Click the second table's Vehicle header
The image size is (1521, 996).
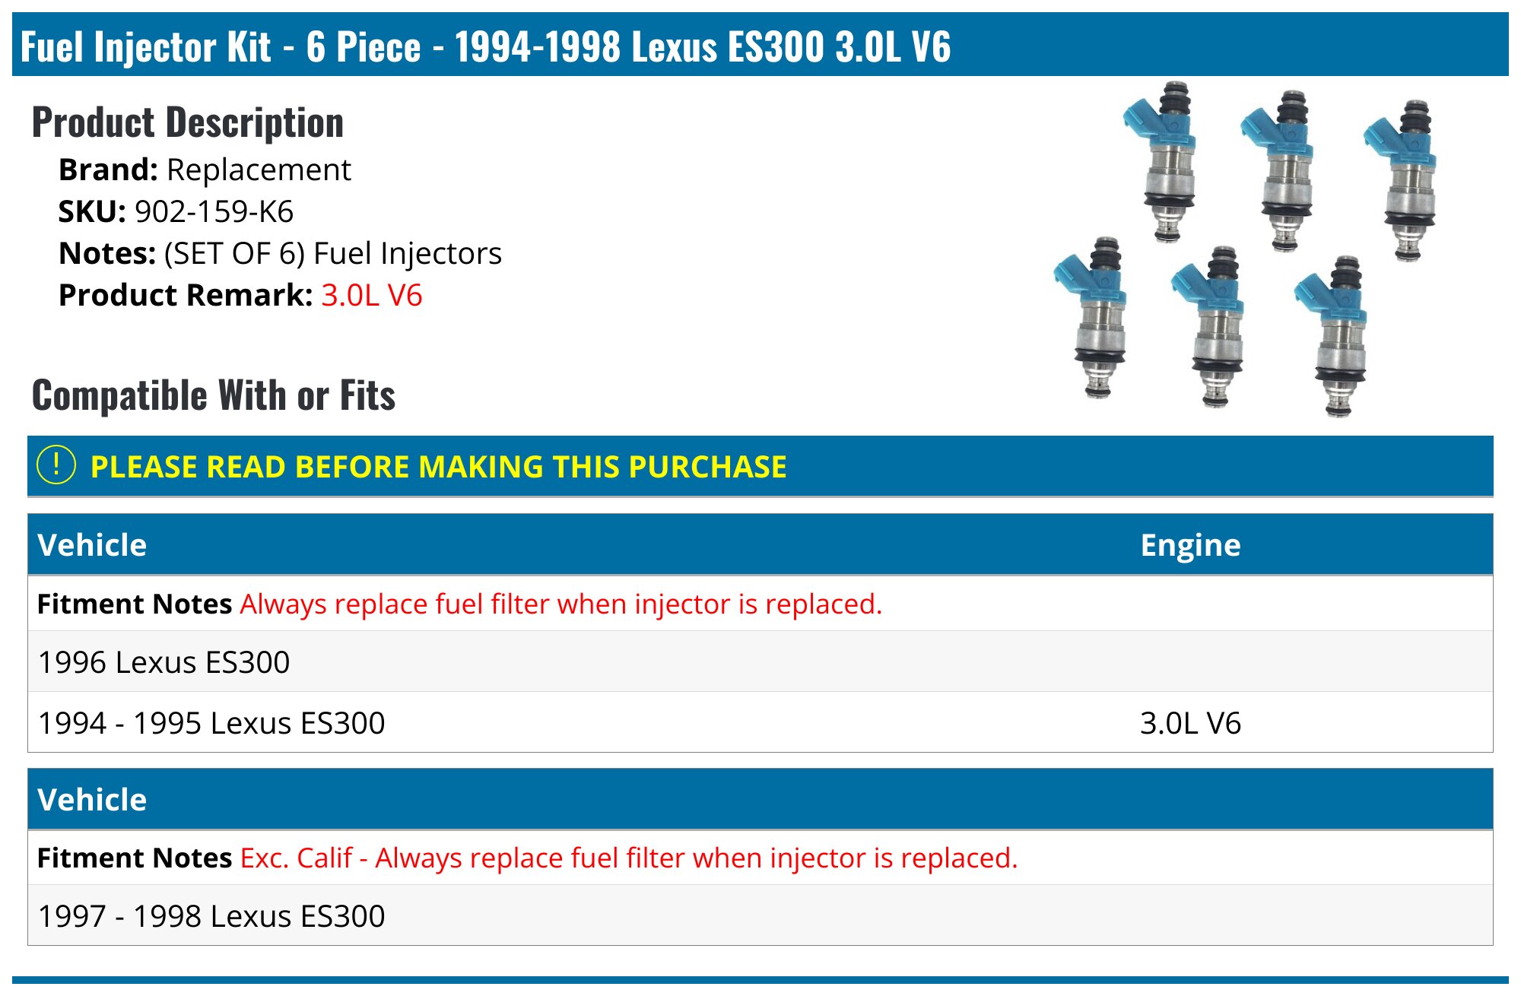[92, 800]
